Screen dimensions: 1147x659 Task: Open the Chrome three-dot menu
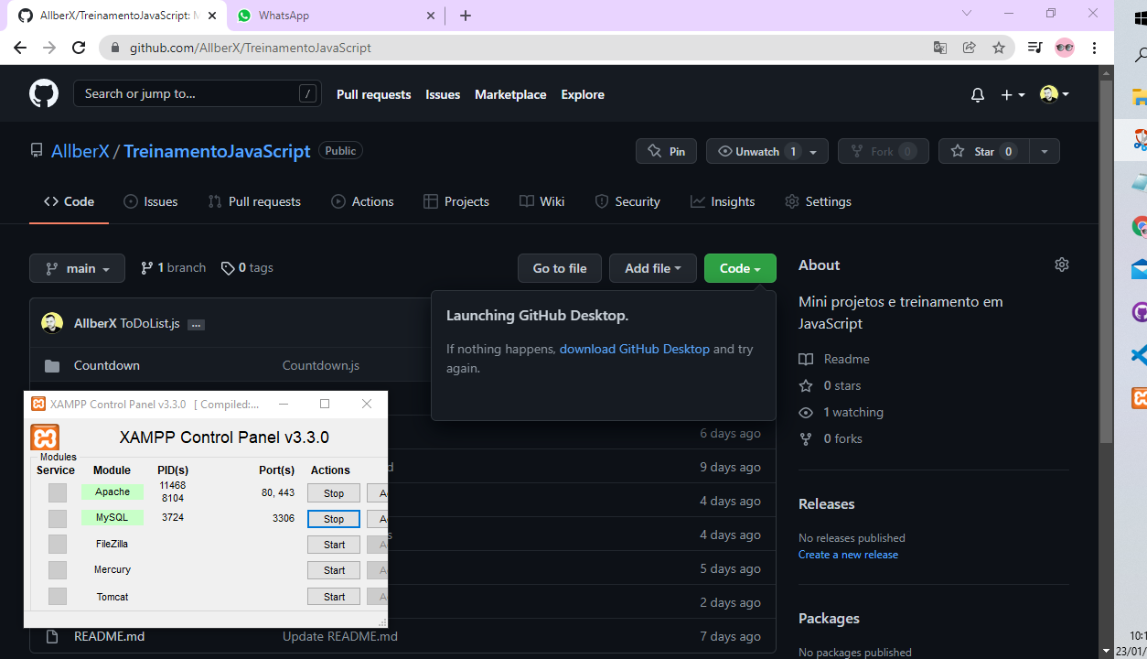pos(1094,48)
